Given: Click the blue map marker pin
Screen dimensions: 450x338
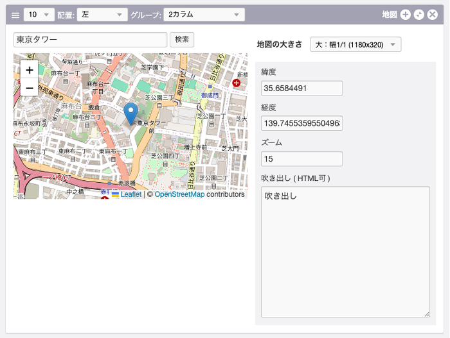Looking at the screenshot, I should (x=130, y=114).
